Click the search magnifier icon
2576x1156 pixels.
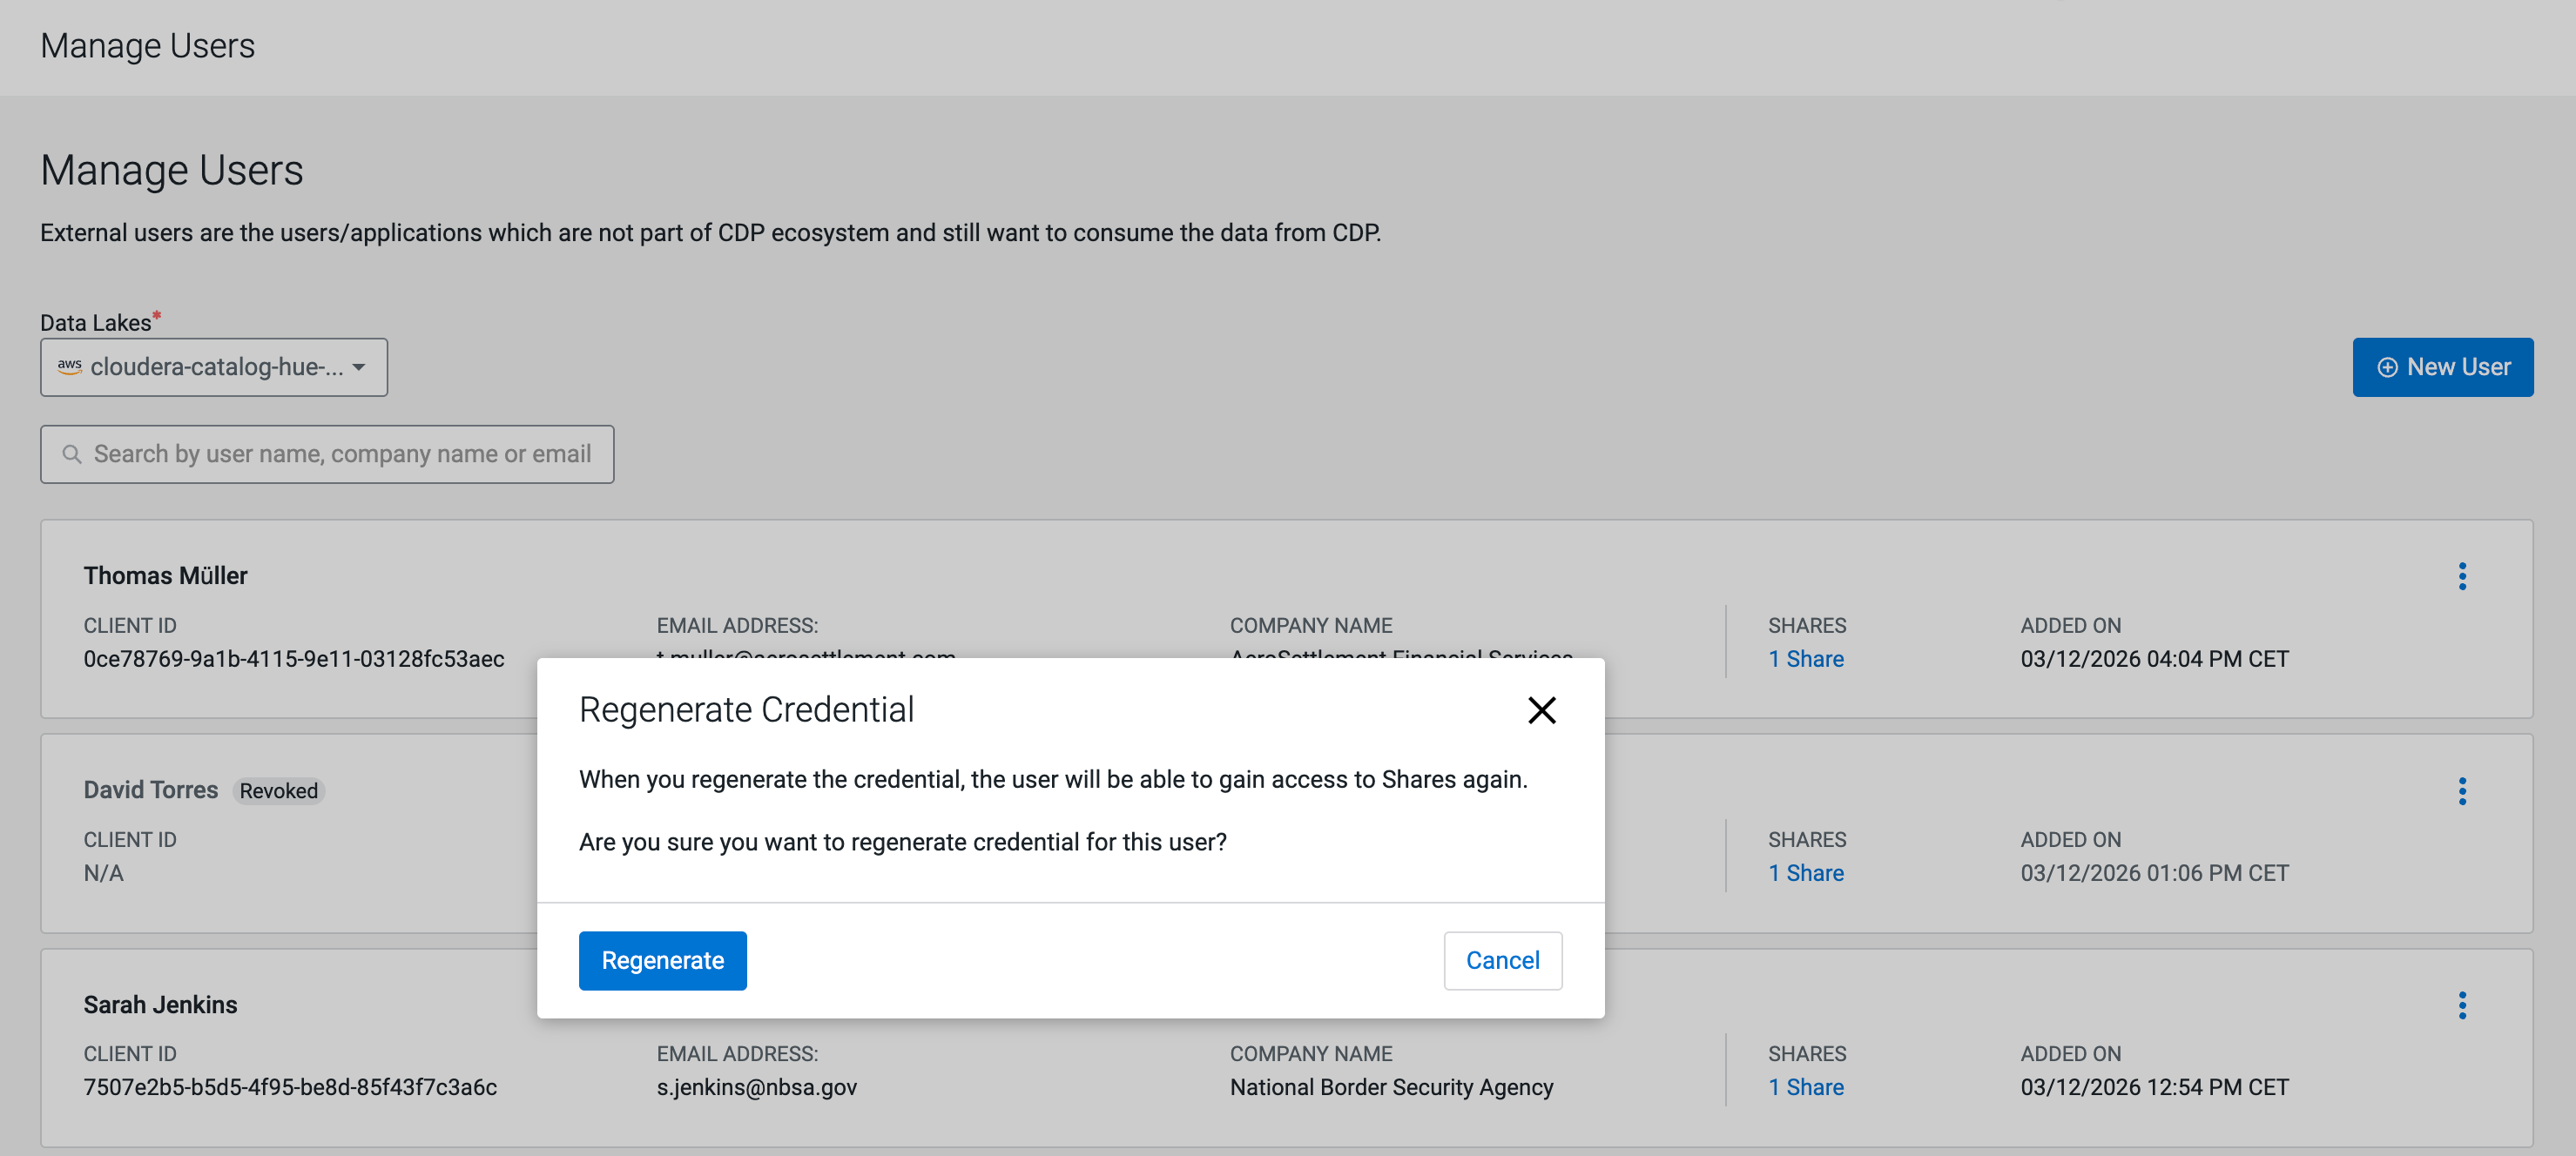click(72, 454)
